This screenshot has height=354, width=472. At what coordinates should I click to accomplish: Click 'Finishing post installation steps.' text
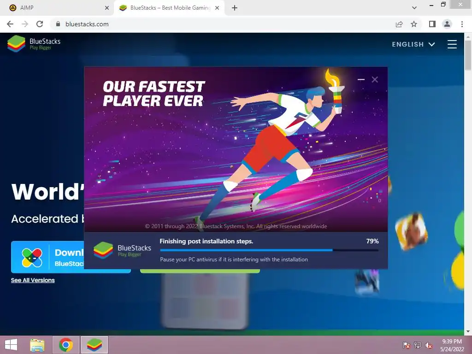tap(206, 241)
